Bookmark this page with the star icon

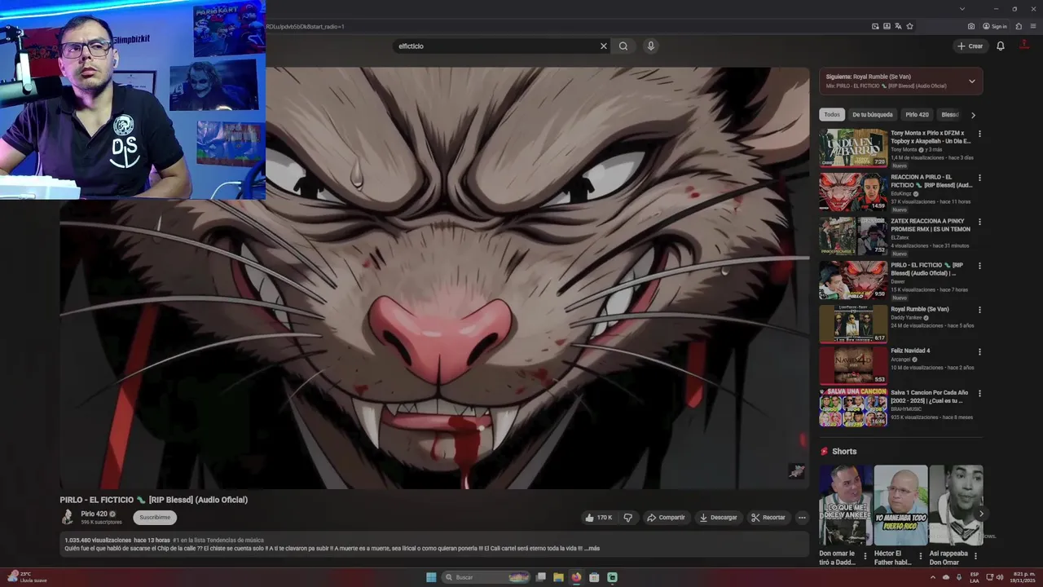coord(909,26)
